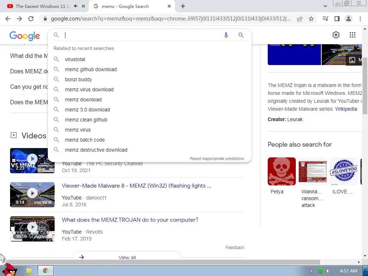Screen dimensions: 368x276
Task: Open Google apps grid
Action: (x=352, y=35)
